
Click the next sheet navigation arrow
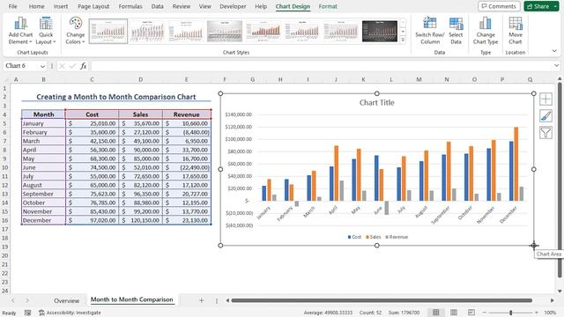27,300
